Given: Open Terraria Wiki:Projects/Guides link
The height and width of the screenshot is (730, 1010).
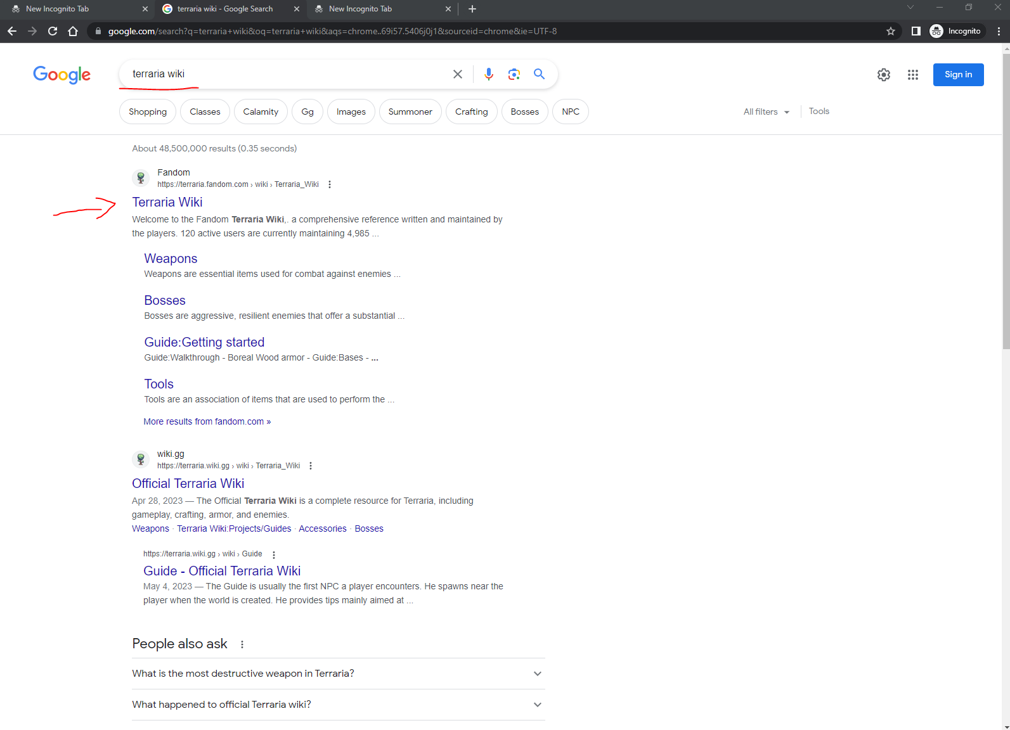Looking at the screenshot, I should 234,528.
